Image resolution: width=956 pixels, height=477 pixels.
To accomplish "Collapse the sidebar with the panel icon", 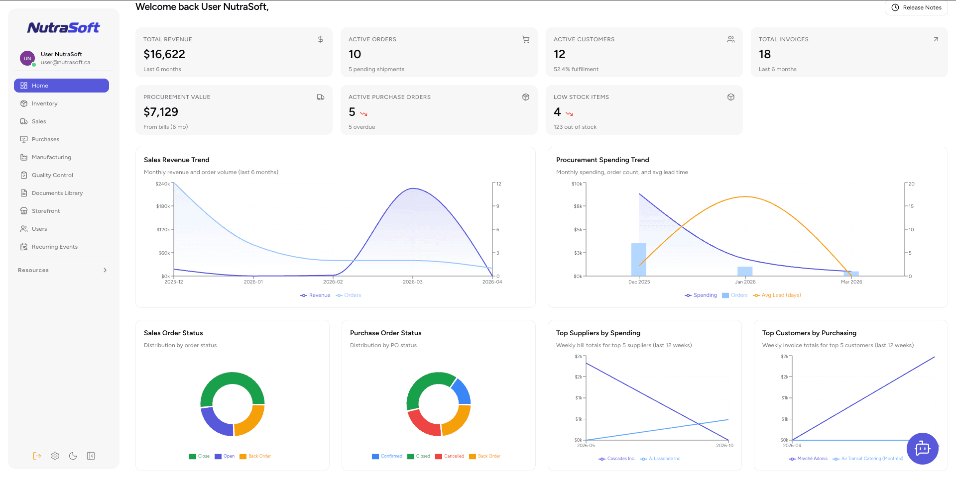I will 91,456.
